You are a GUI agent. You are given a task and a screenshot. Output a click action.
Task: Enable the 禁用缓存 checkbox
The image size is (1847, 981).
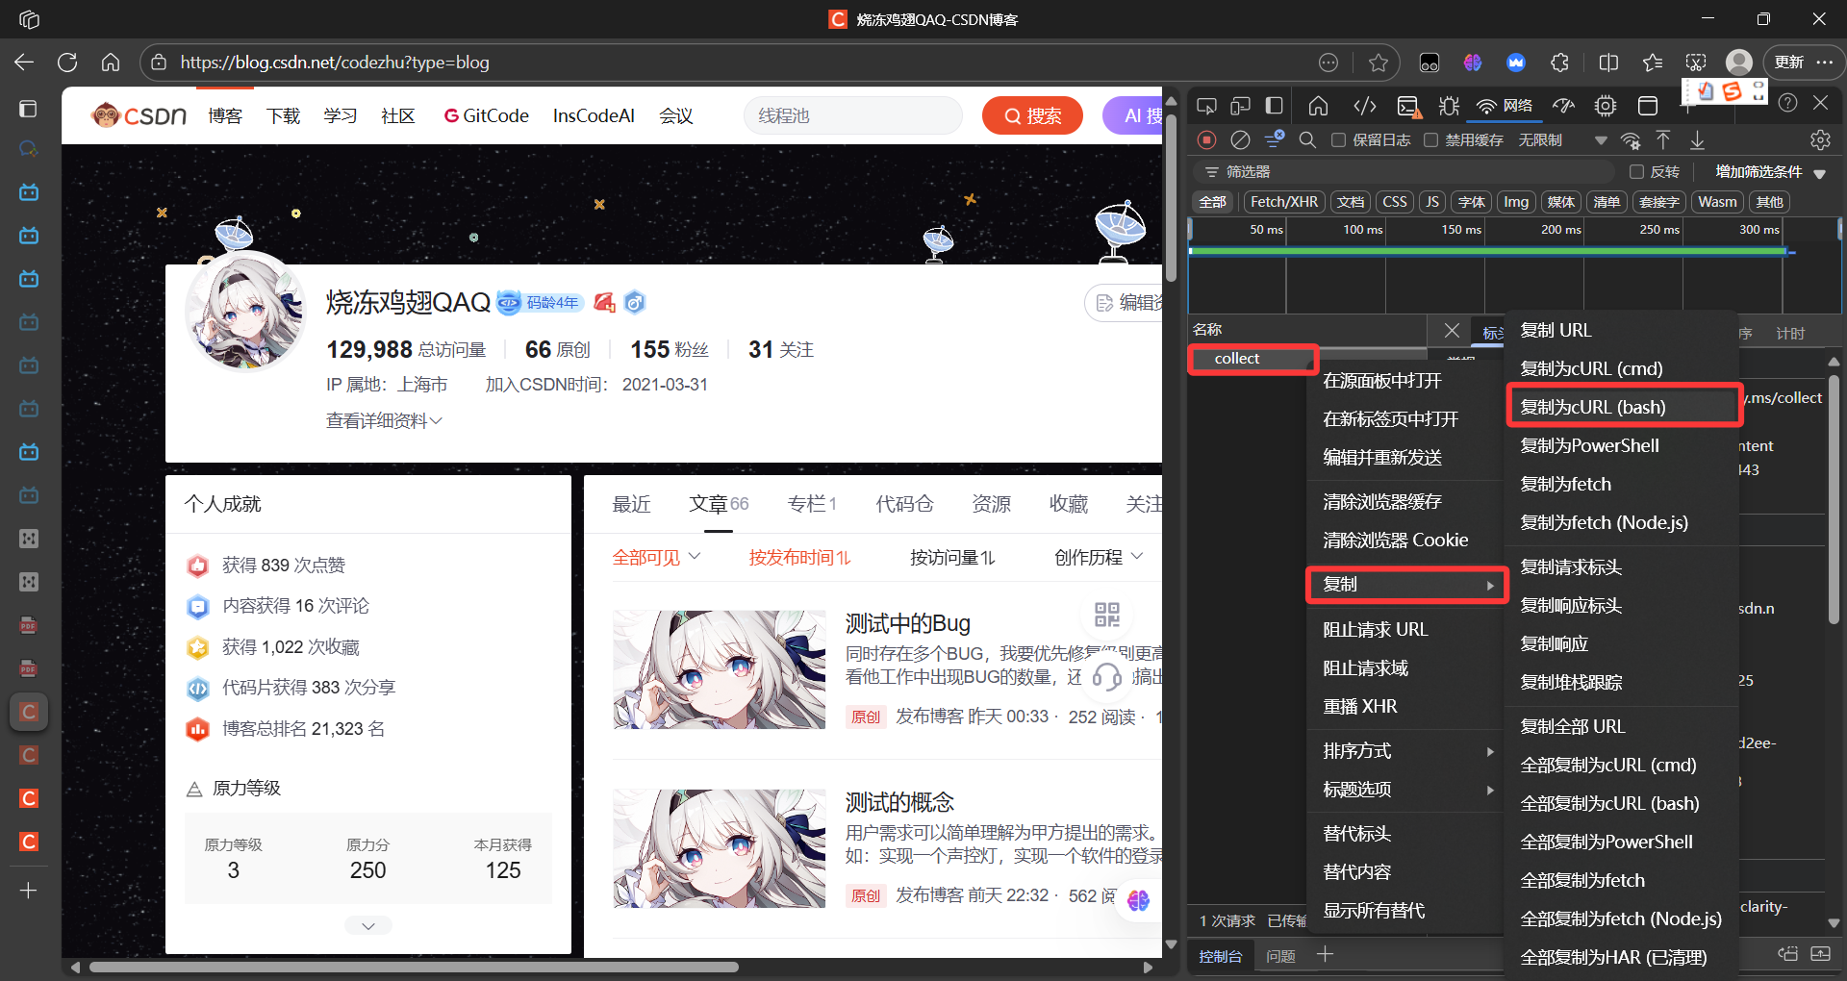point(1431,140)
